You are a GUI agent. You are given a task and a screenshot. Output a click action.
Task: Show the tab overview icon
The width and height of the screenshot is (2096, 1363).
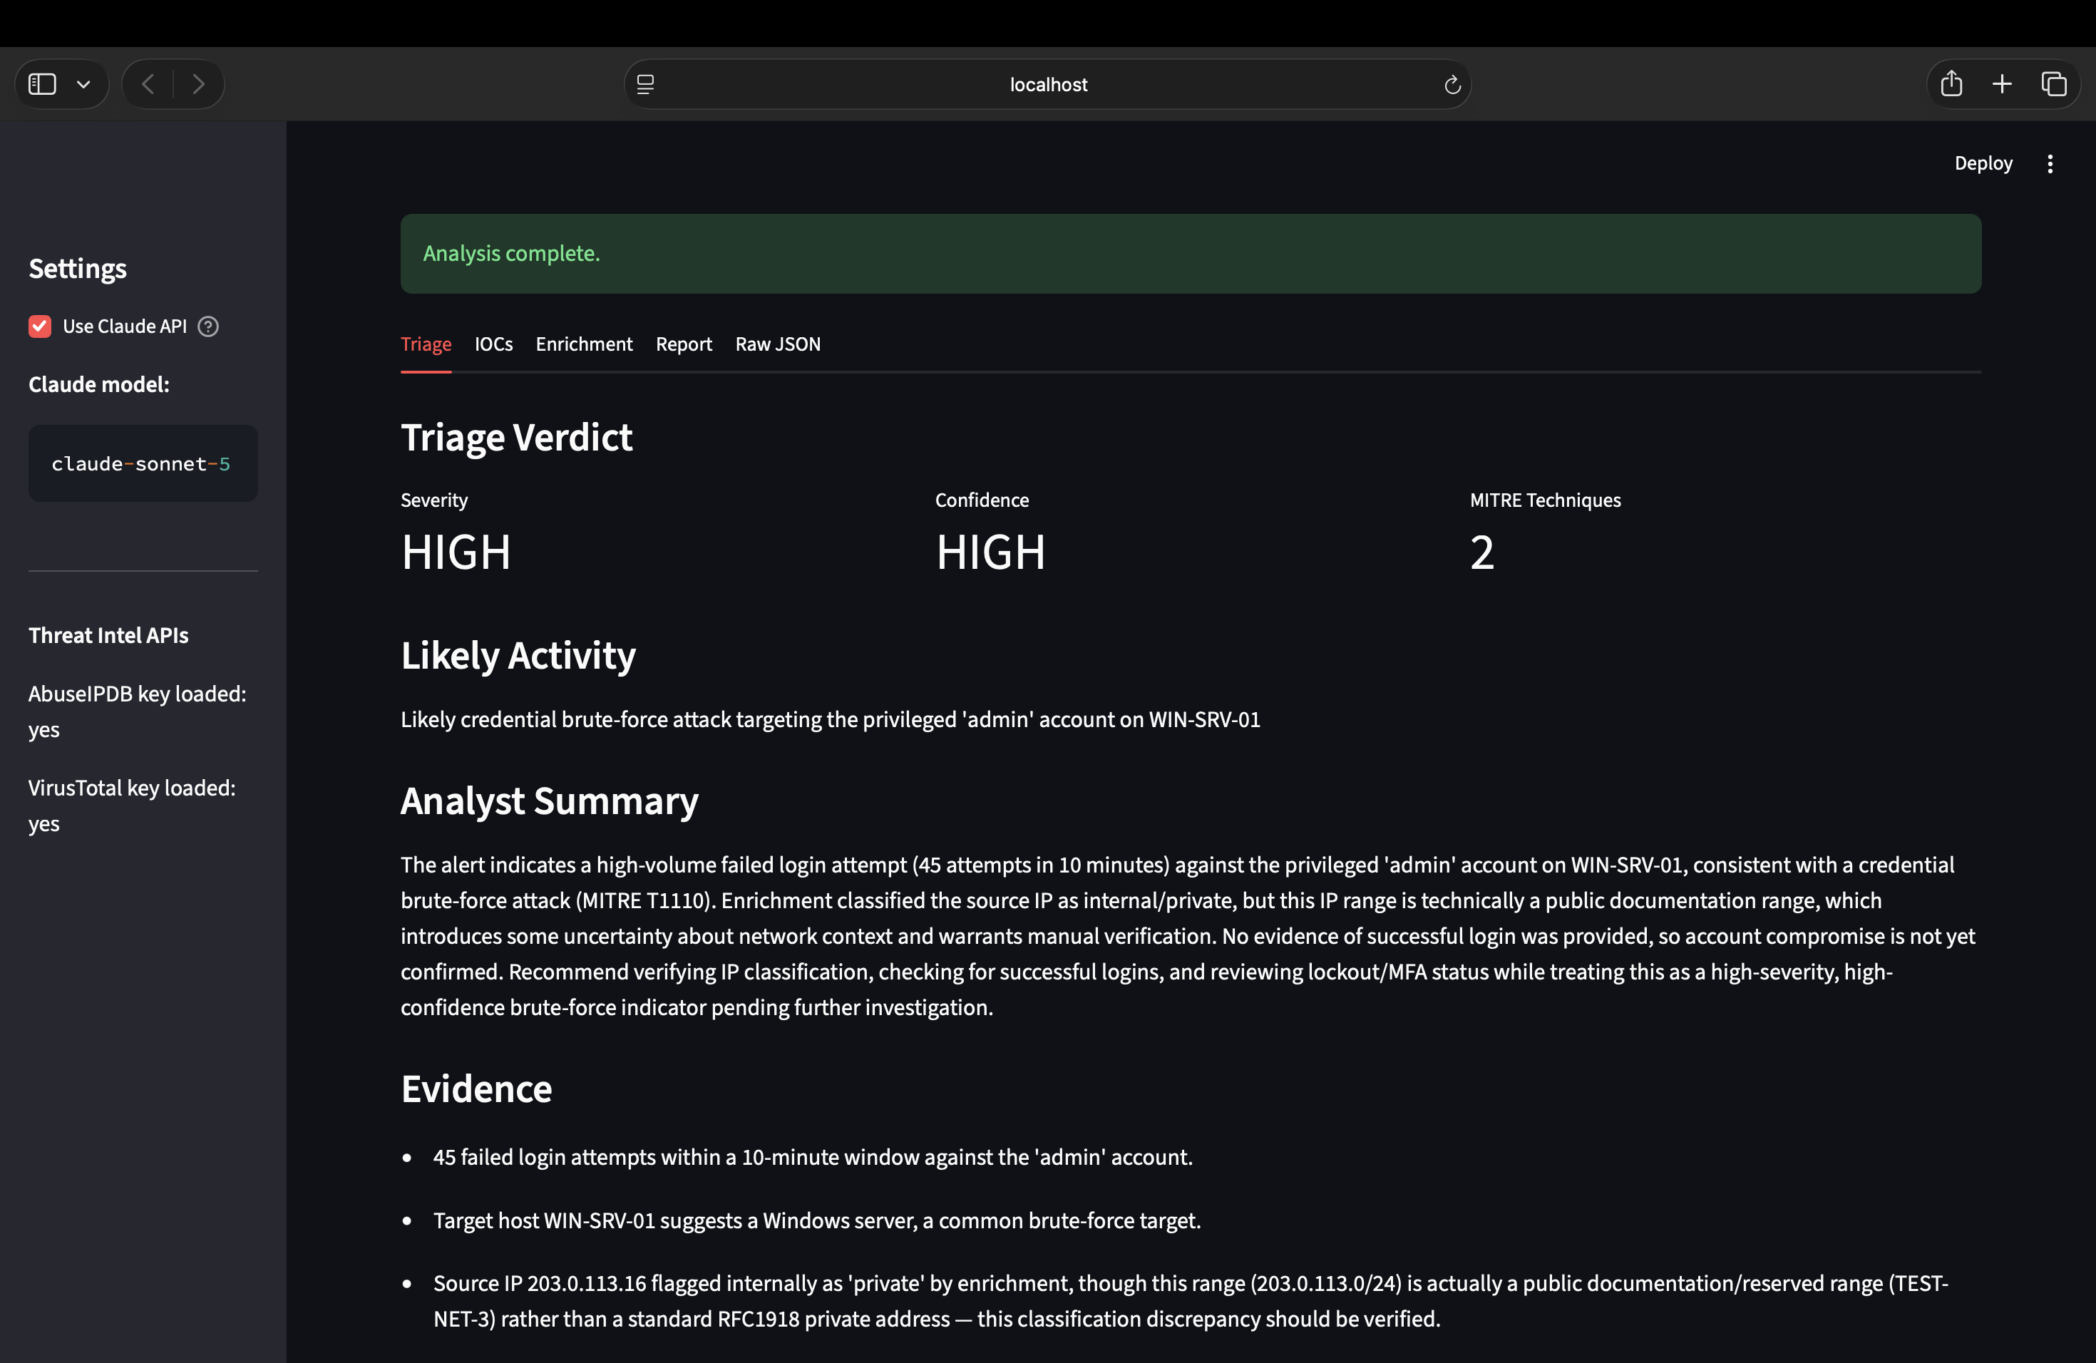click(2054, 83)
